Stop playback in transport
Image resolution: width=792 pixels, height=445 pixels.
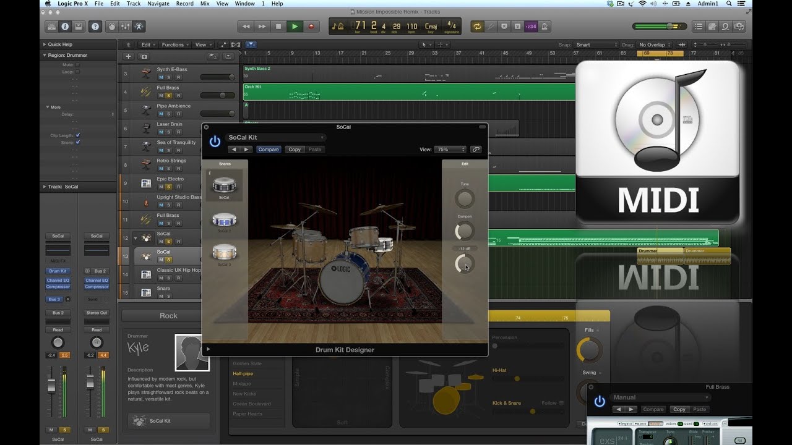pos(278,27)
